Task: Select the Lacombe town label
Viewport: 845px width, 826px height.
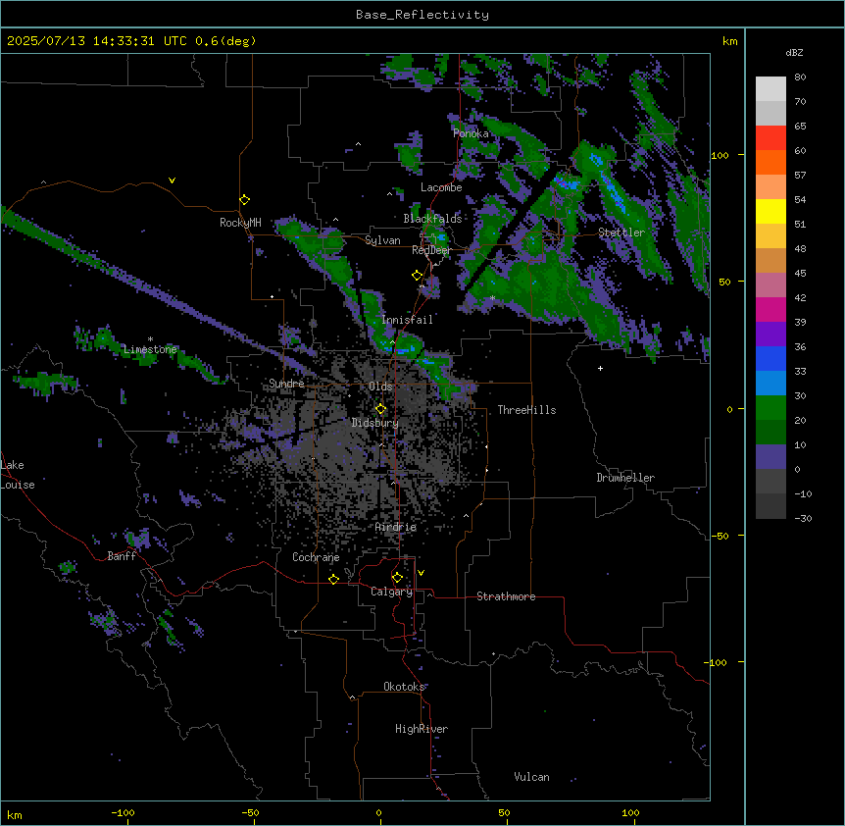Action: [x=441, y=187]
